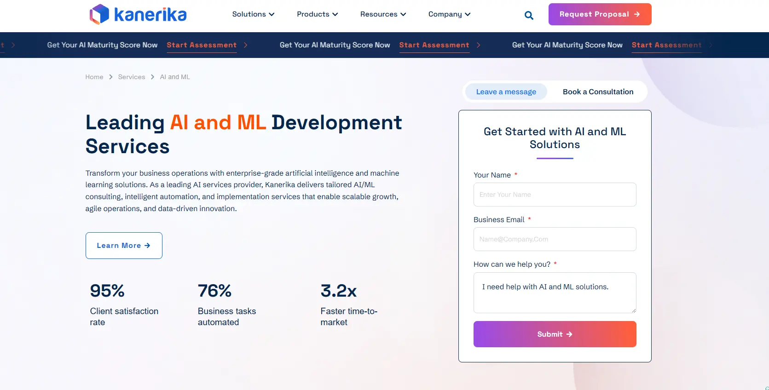
Task: Click the Kanerika logo
Action: (138, 14)
